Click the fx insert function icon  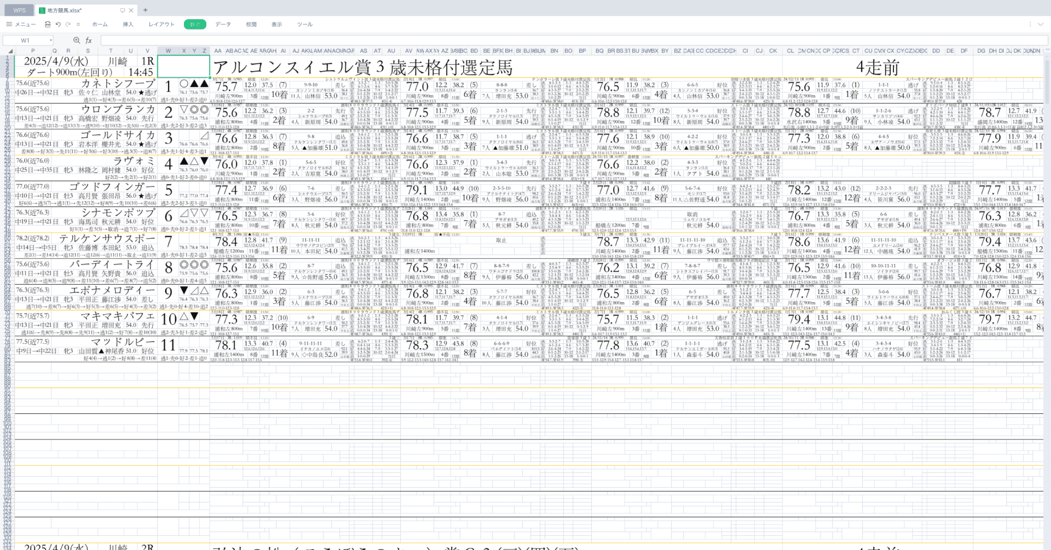(x=89, y=40)
